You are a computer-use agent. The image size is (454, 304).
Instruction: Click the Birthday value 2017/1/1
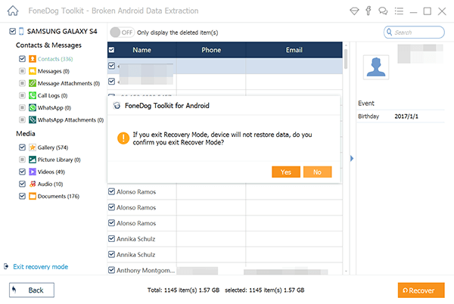[406, 116]
